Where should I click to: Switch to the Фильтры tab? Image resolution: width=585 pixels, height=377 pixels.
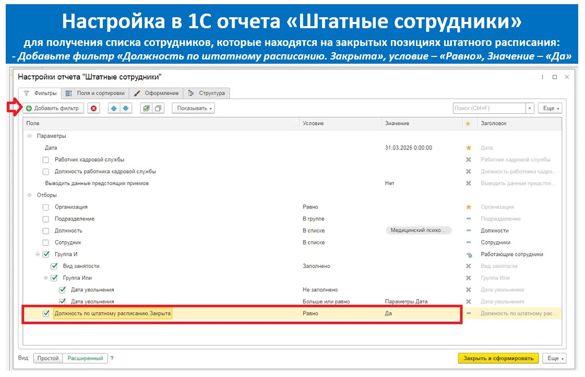[40, 93]
